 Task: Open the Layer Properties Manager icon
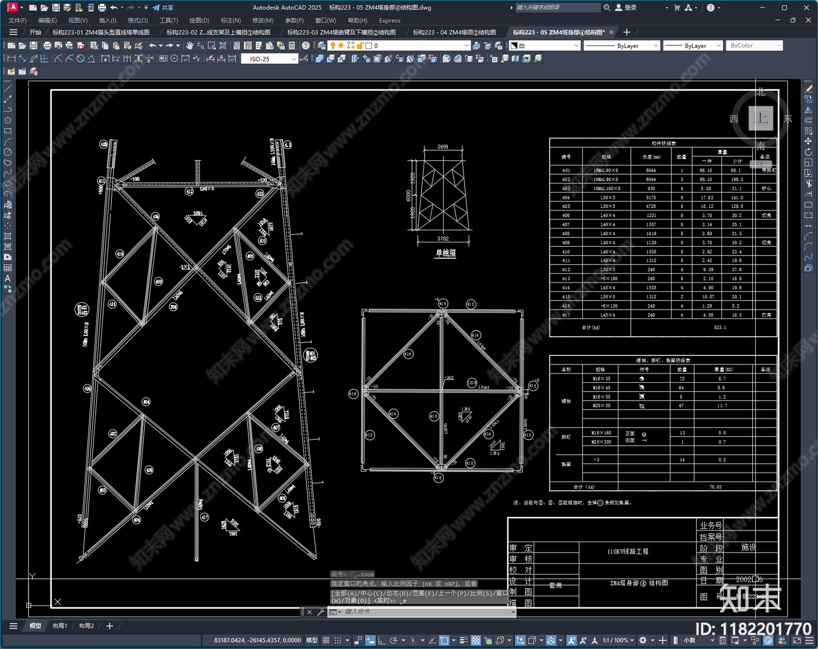coord(321,45)
